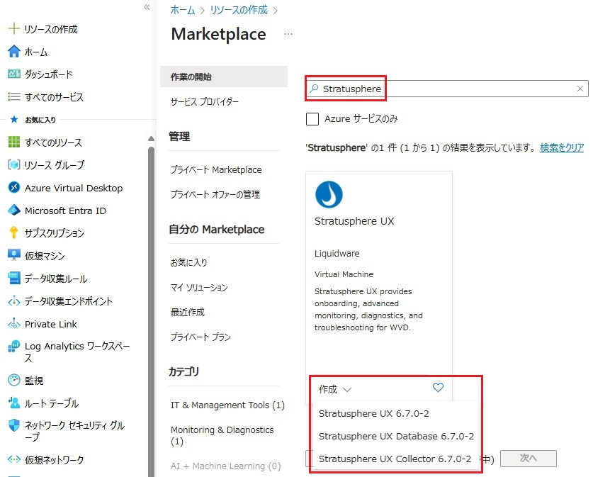
Task: Filter by Monitoring & Diagnostics category
Action: tap(222, 435)
